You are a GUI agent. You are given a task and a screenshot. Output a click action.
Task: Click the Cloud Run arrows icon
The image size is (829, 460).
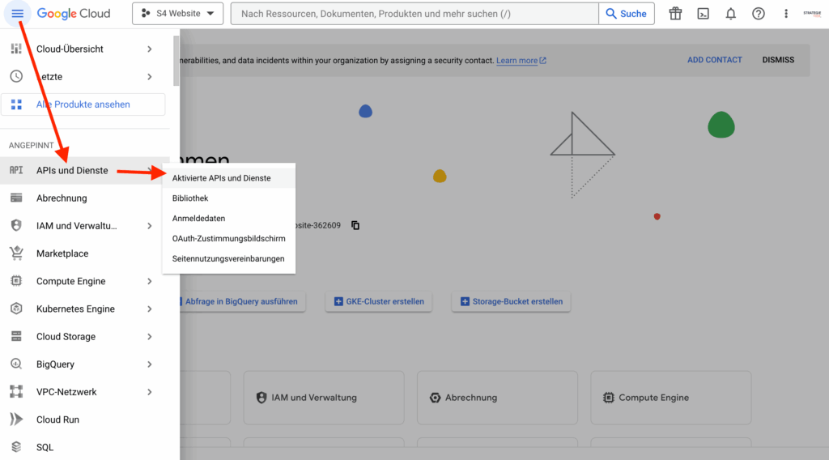16,420
